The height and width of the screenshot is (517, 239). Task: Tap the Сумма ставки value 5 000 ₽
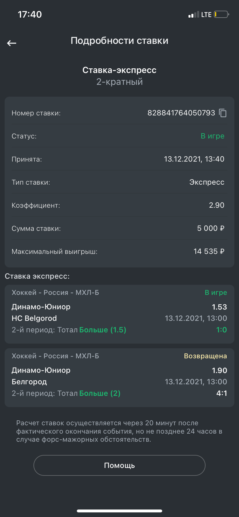210,228
